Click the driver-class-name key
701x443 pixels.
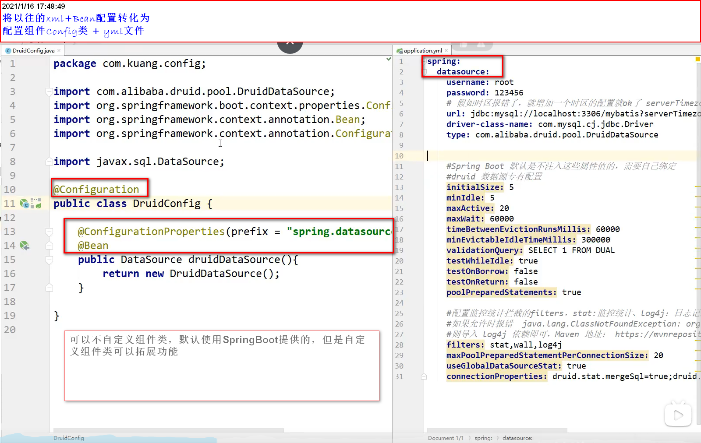490,124
